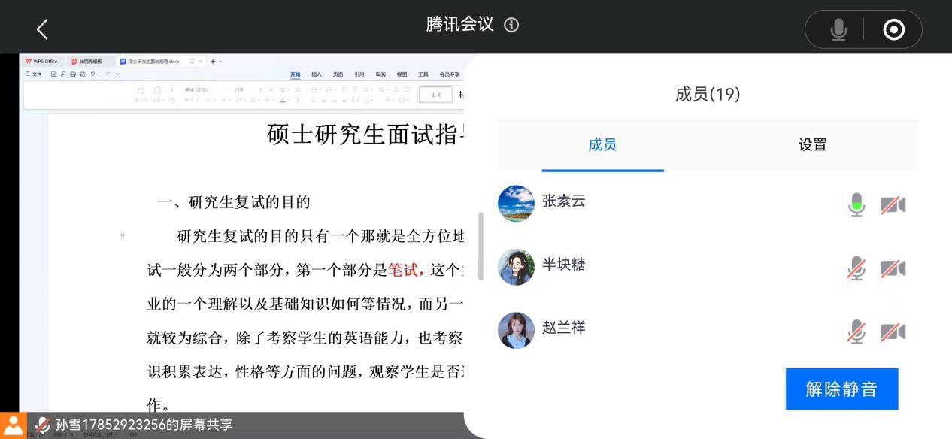The width and height of the screenshot is (952, 439).
Task: Select the 成员 tab
Action: pyautogui.click(x=602, y=145)
